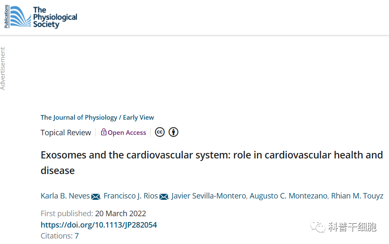Open the Open Access label link
Screen dimensions: 389x244
[127, 133]
